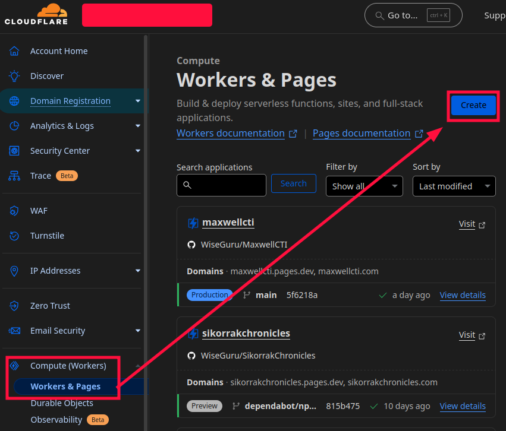Open the Last modified sort dropdown
Screen dimensions: 506x431
click(454, 186)
